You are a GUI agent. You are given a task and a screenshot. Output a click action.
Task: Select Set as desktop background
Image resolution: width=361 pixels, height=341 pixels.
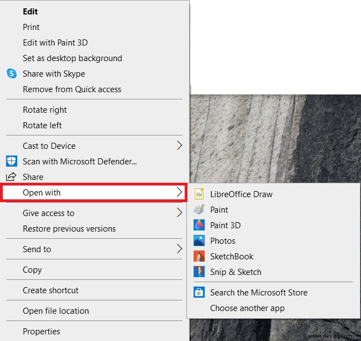tap(95, 58)
